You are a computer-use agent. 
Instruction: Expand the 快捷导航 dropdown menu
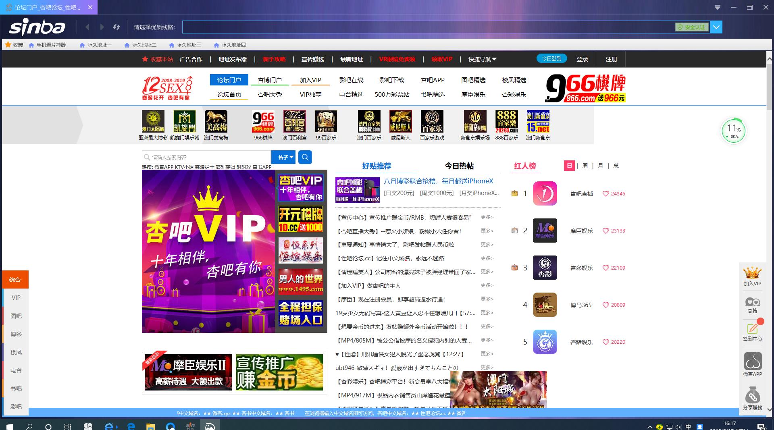(x=483, y=59)
